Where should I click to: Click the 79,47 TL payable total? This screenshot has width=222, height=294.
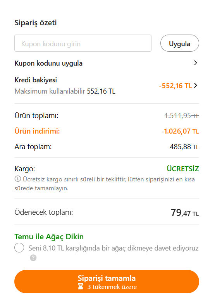pos(185,212)
